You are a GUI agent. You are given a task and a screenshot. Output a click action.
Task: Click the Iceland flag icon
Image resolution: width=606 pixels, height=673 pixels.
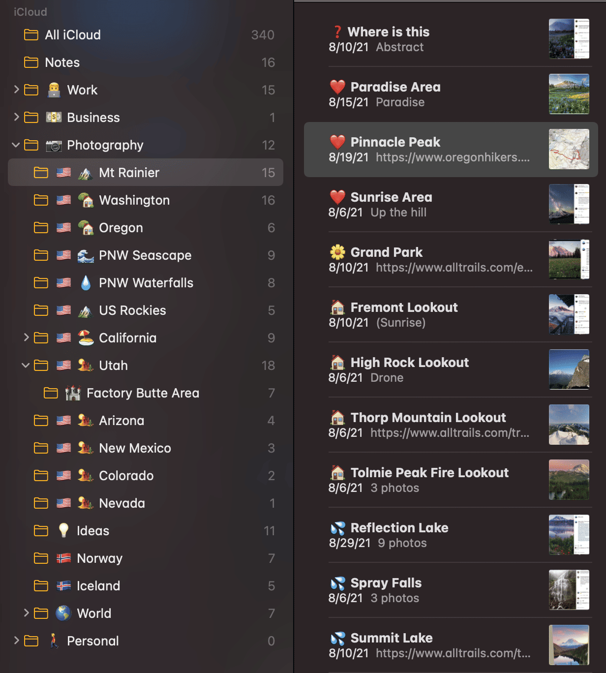click(x=63, y=585)
